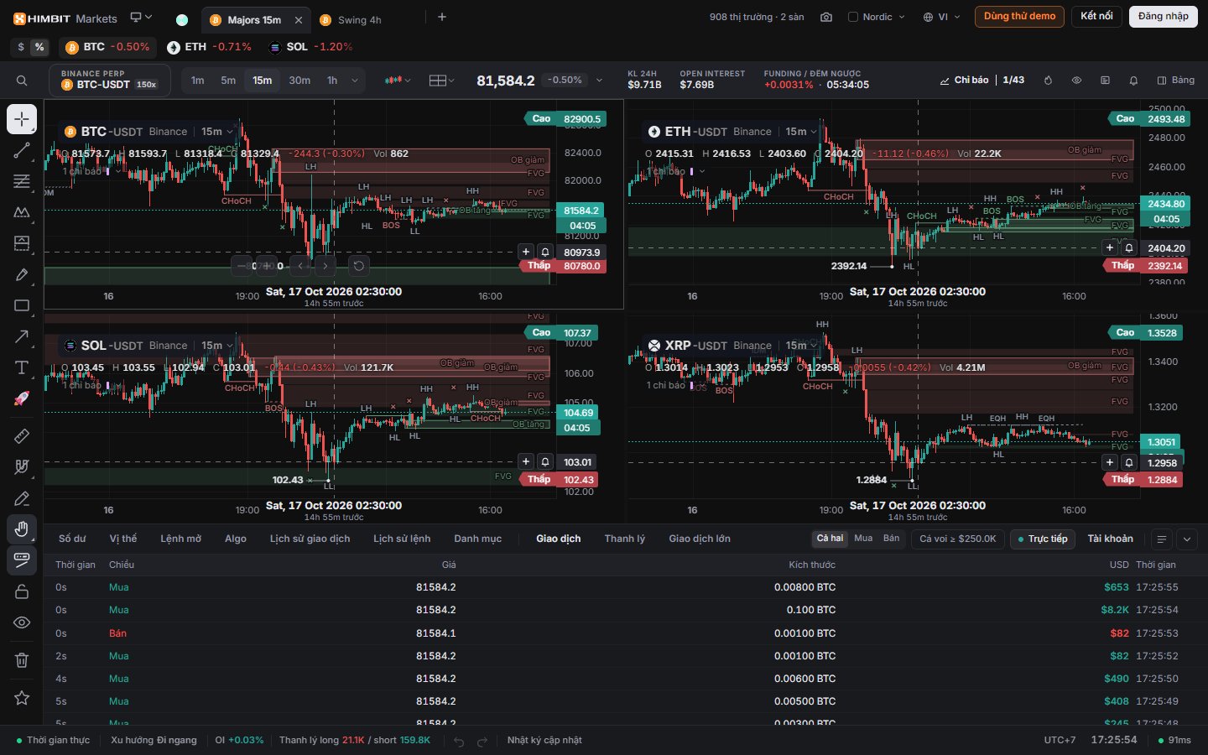This screenshot has height=755, width=1208.
Task: Select the crosshair cursor tool
Action: coord(22,119)
